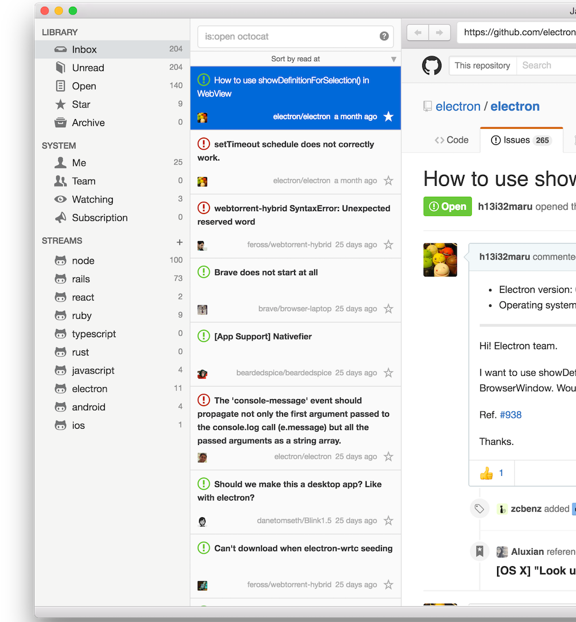Click the bookmark reference timeline icon
The width and height of the screenshot is (576, 622).
[x=479, y=551]
